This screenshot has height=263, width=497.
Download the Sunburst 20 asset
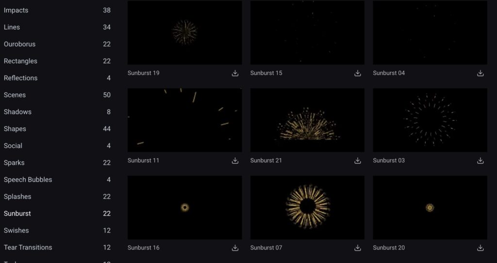pos(480,248)
